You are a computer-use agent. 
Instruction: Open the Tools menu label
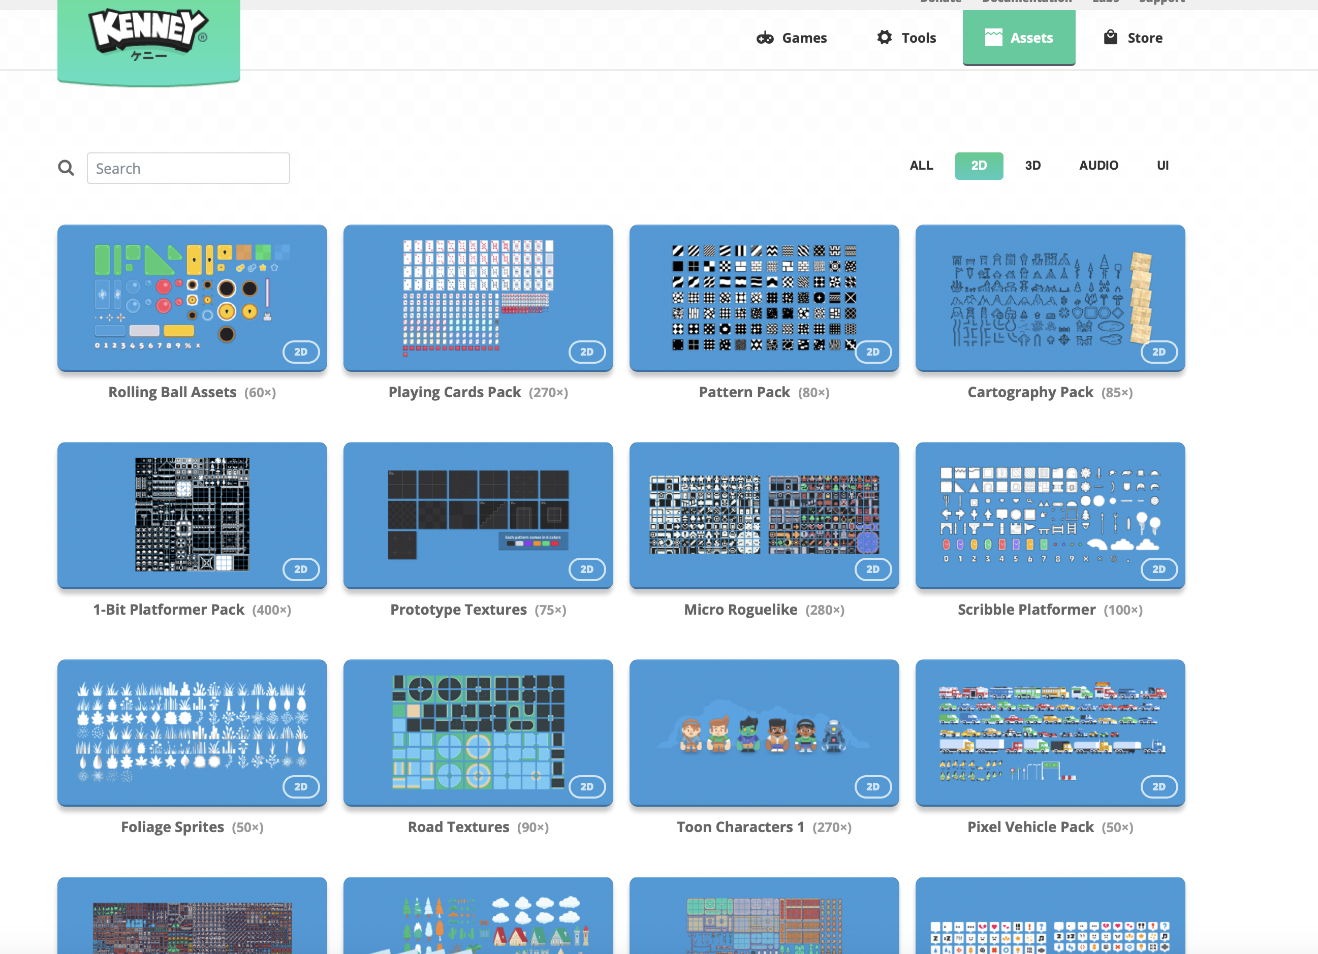pos(919,38)
